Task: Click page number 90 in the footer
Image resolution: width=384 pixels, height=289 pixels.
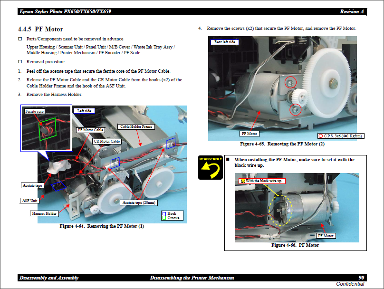Action: point(361,278)
